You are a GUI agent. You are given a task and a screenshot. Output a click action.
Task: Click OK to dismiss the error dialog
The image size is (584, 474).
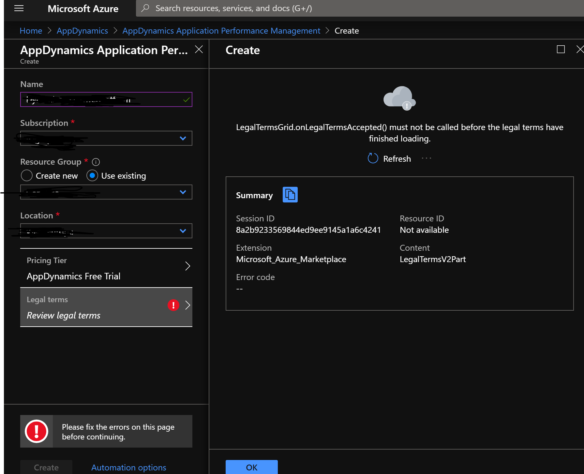point(251,467)
